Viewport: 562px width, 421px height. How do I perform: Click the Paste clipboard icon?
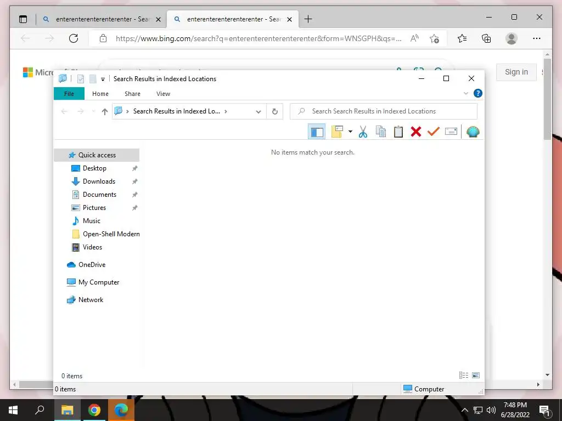point(398,132)
